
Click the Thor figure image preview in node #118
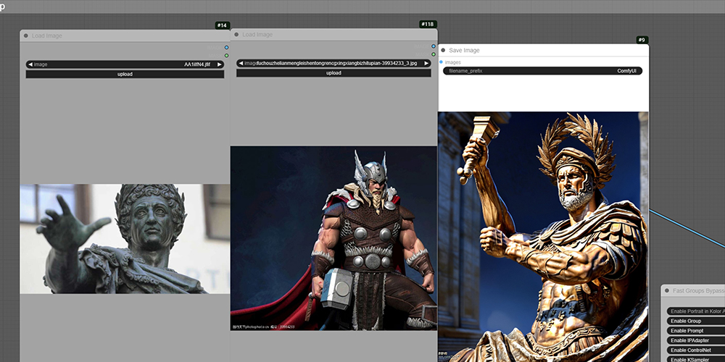pyautogui.click(x=333, y=238)
